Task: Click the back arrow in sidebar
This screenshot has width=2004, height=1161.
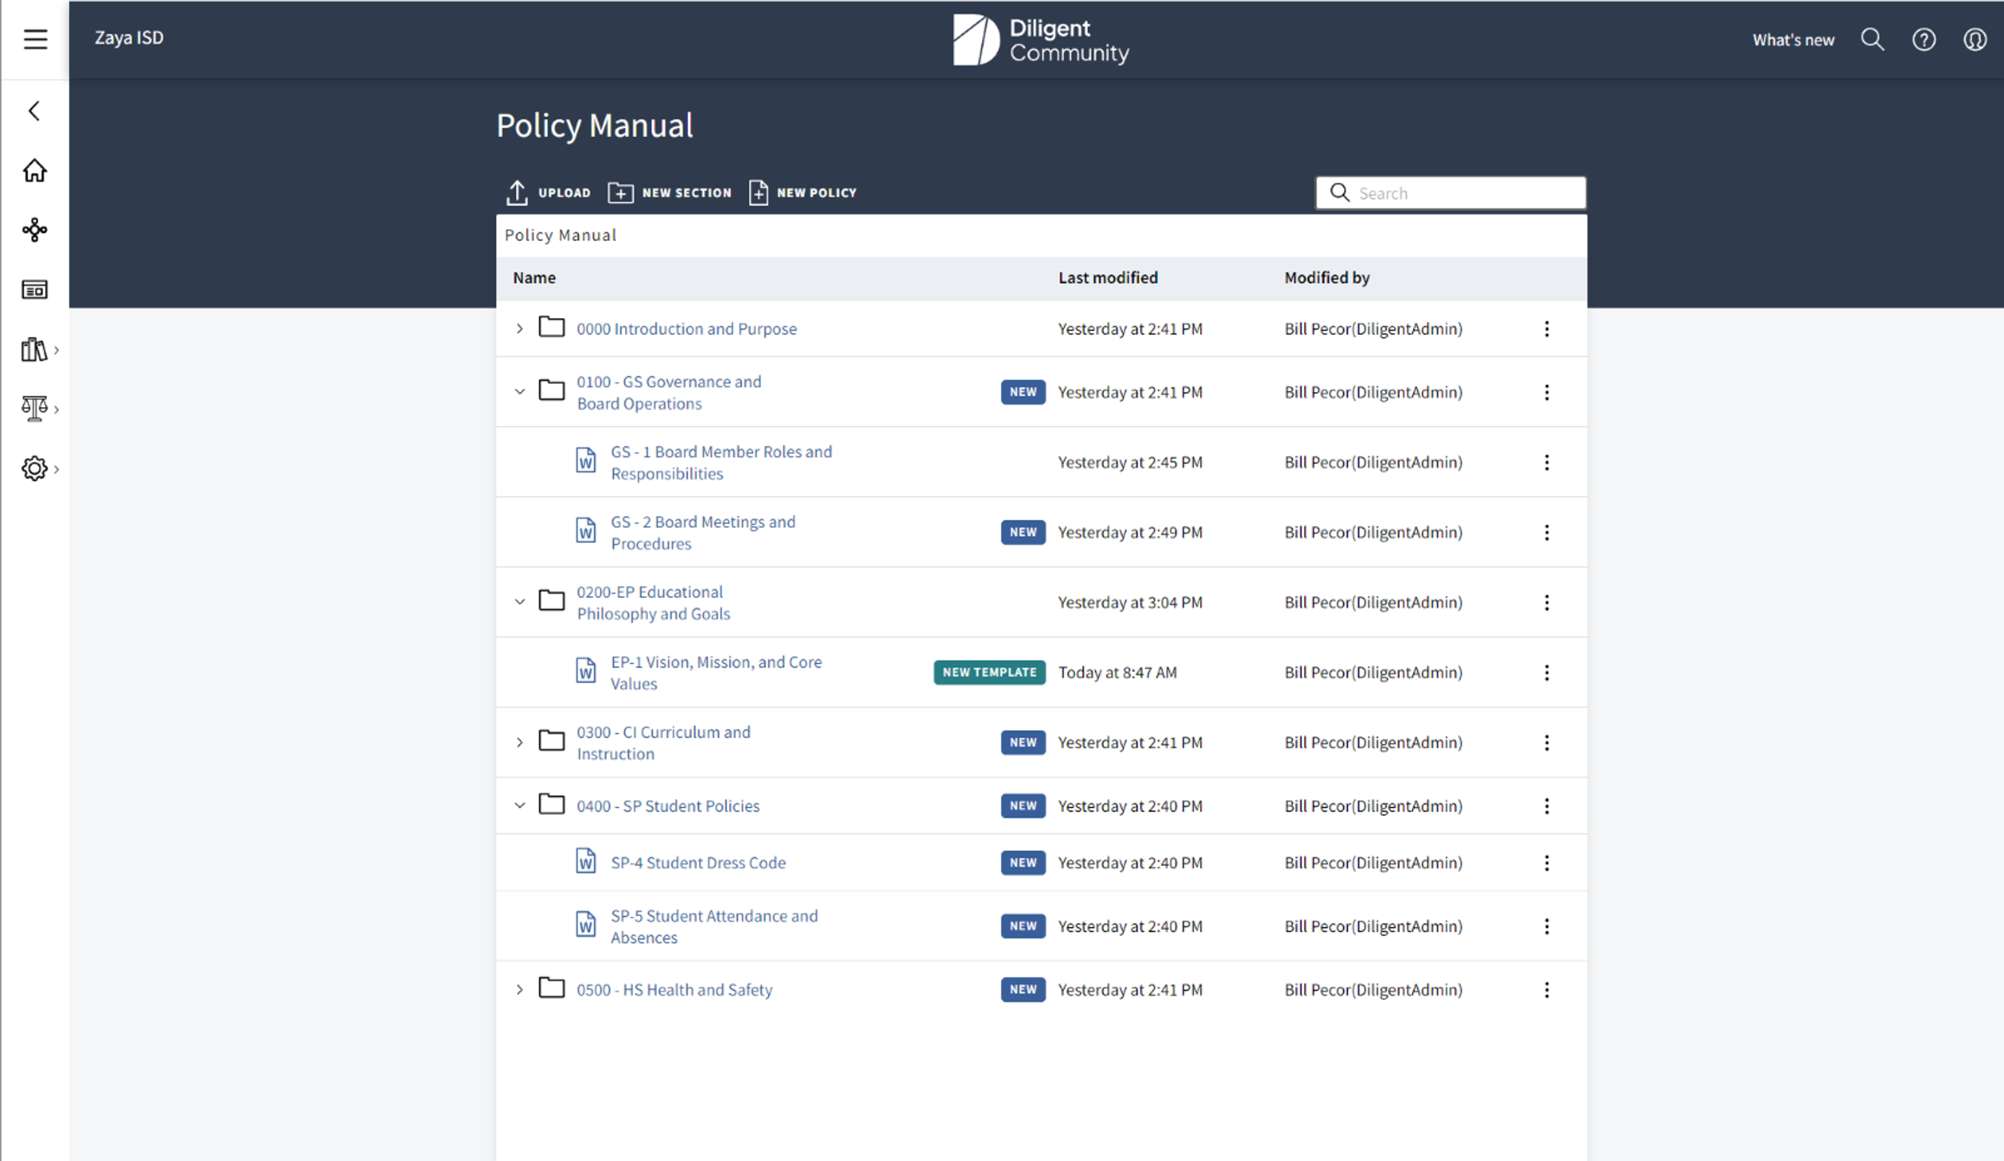Action: 34,111
